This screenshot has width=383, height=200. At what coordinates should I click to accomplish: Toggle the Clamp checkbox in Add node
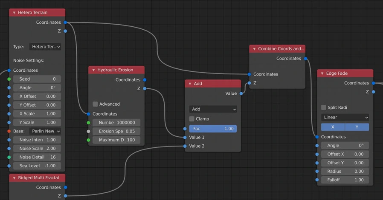click(x=191, y=119)
